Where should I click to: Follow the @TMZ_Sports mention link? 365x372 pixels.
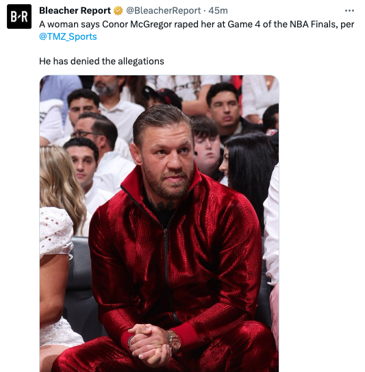point(68,37)
